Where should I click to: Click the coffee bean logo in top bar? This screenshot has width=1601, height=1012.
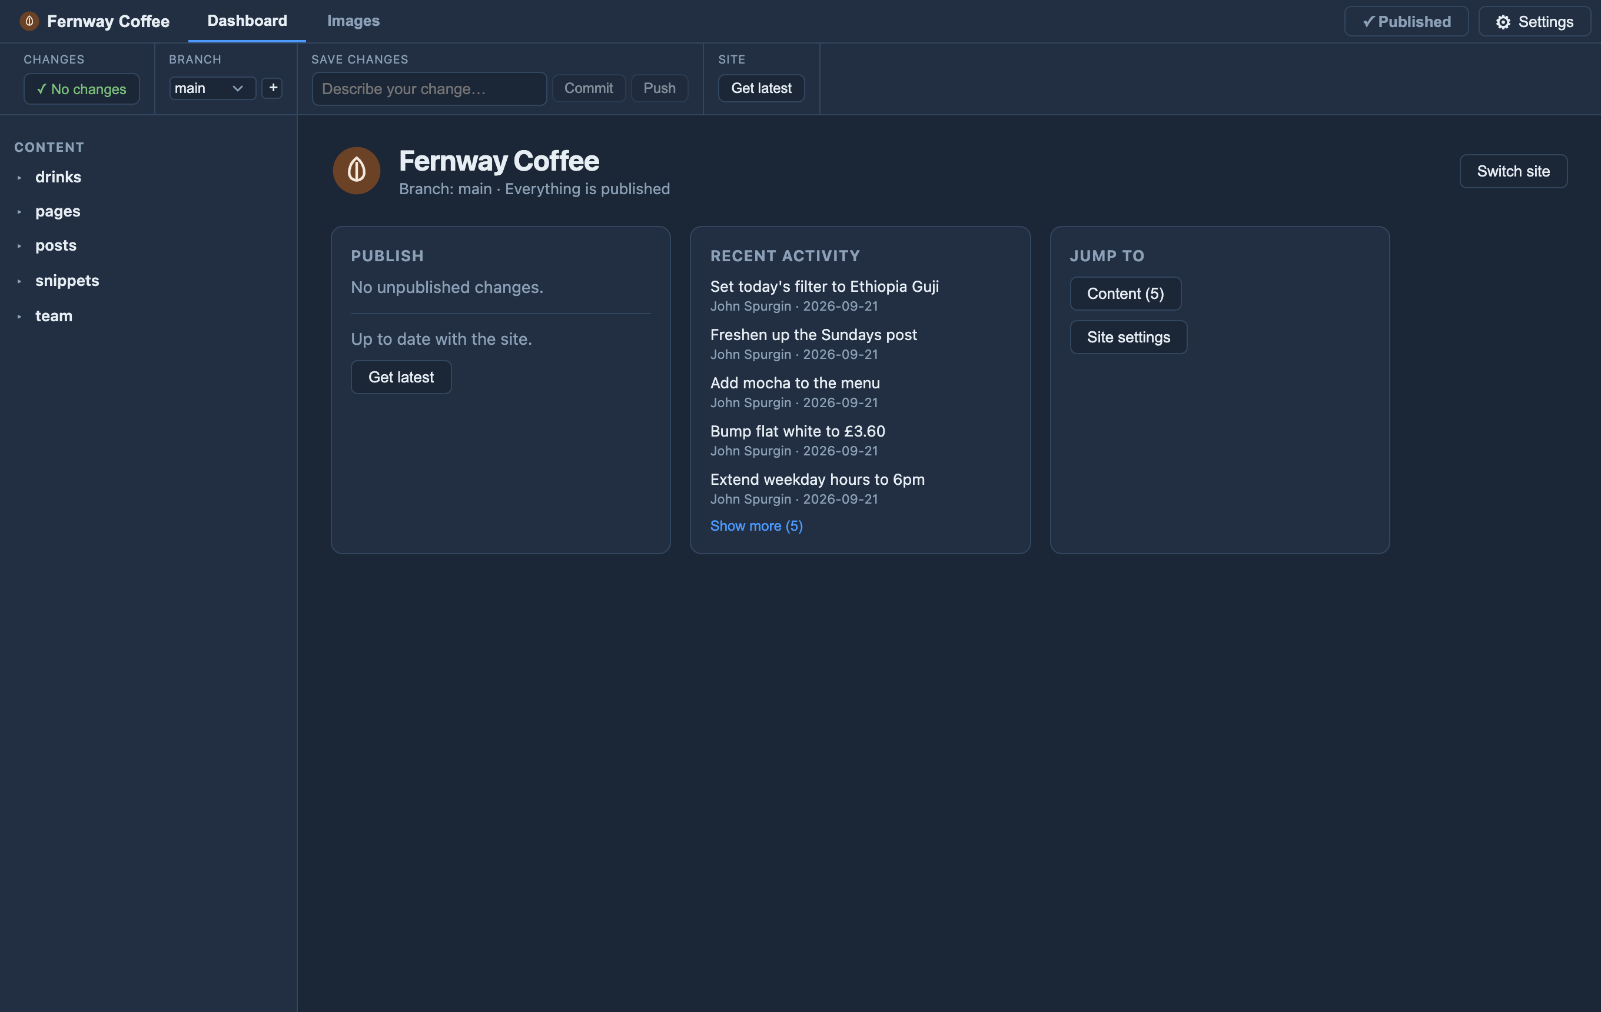[29, 21]
